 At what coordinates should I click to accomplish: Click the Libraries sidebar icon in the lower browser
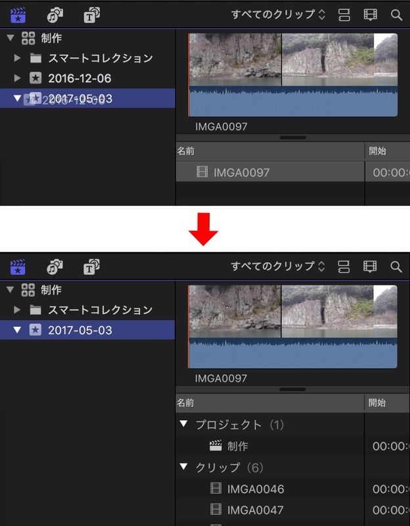pos(18,266)
